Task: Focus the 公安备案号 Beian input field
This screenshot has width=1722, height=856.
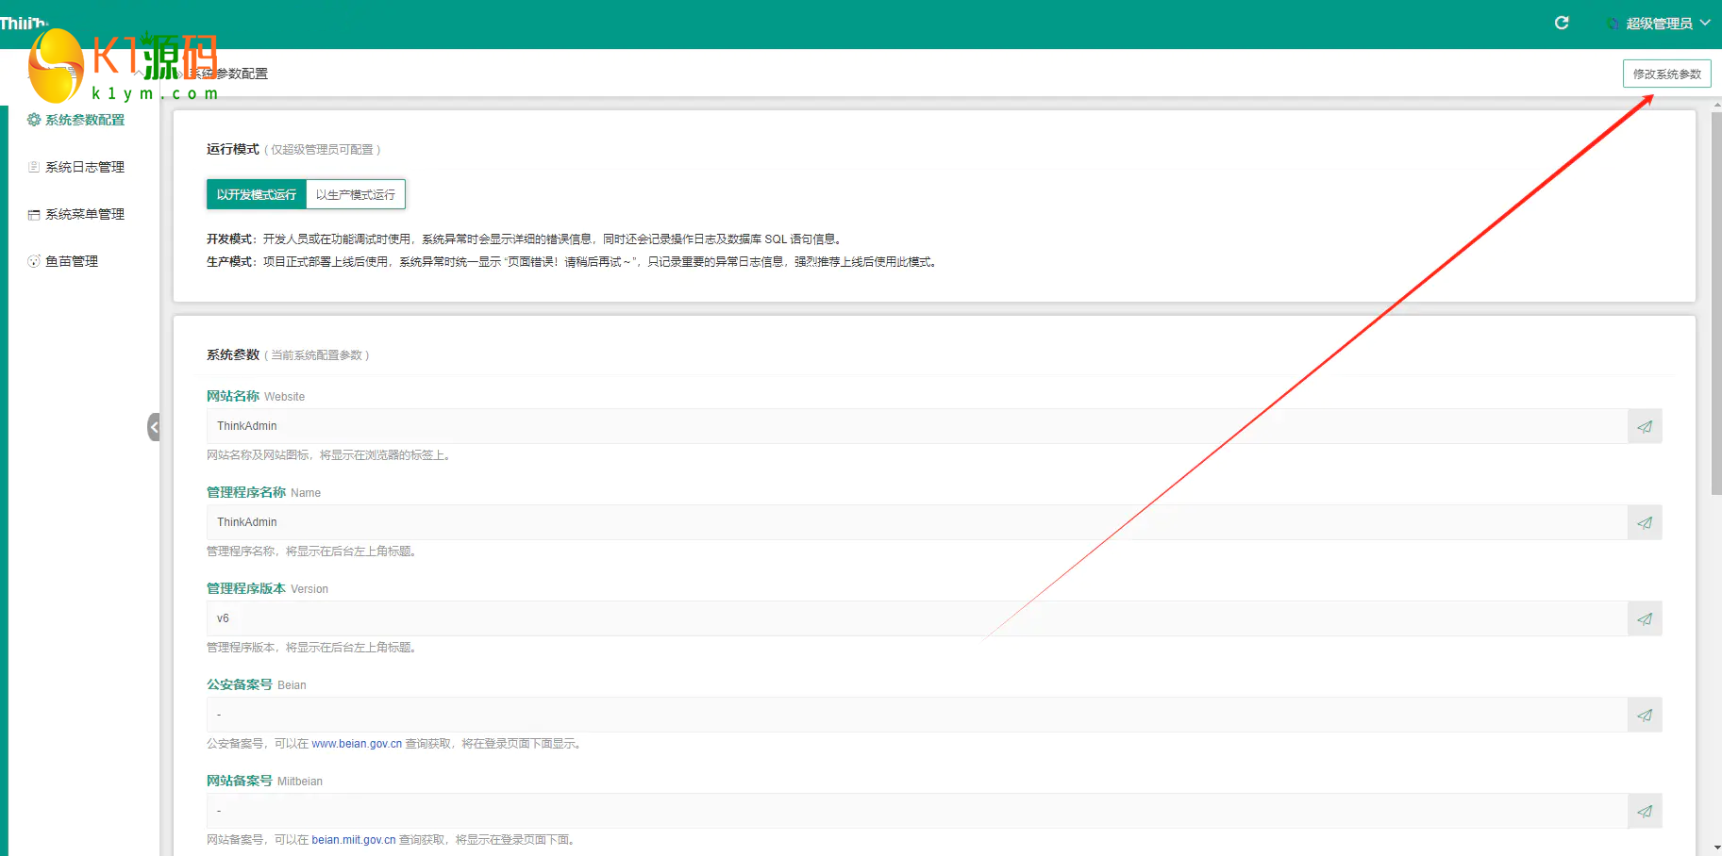Action: [917, 715]
